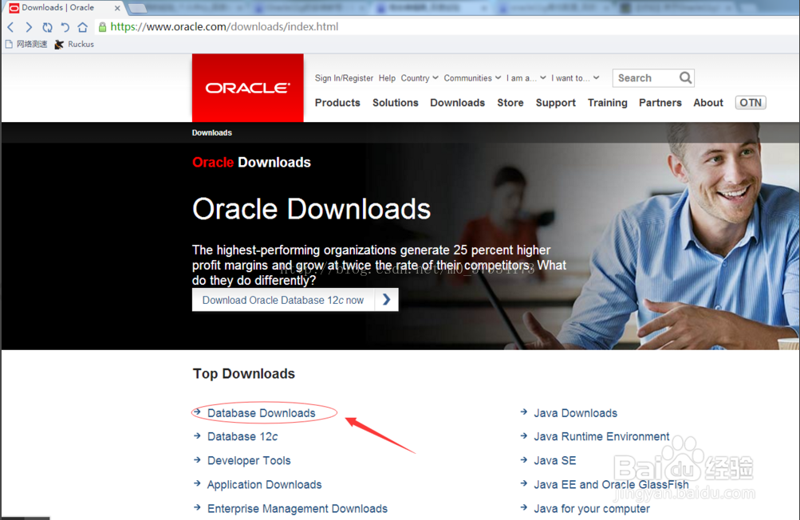800x520 pixels.
Task: Open the Downloads menu in navigation
Action: [457, 103]
